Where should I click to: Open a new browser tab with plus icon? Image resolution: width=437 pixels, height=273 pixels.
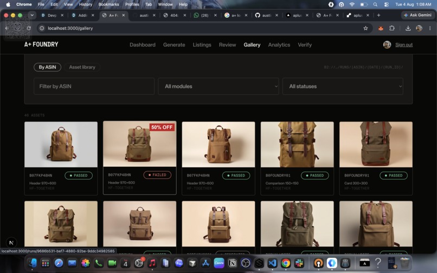[378, 15]
